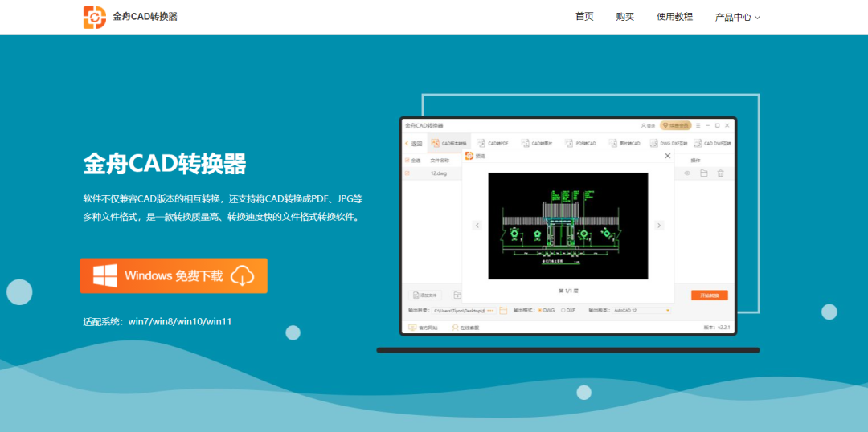Expand the 产品中心 dropdown
Viewport: 868px width, 432px height.
point(737,17)
